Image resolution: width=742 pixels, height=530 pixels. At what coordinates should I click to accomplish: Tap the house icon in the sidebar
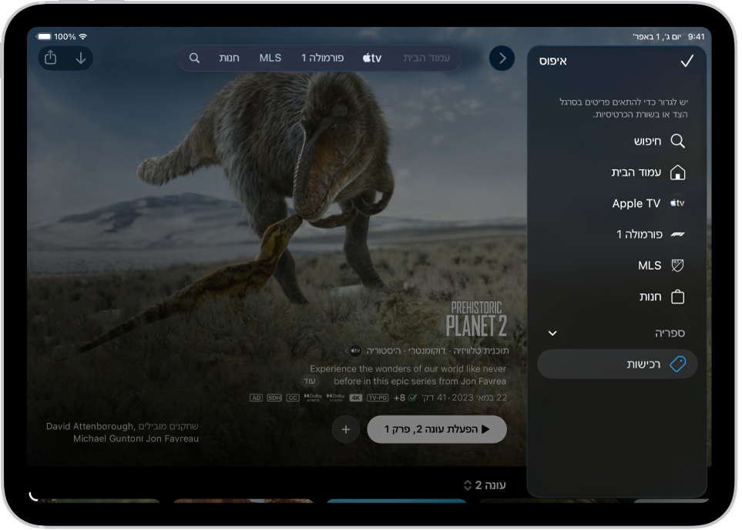pos(677,172)
